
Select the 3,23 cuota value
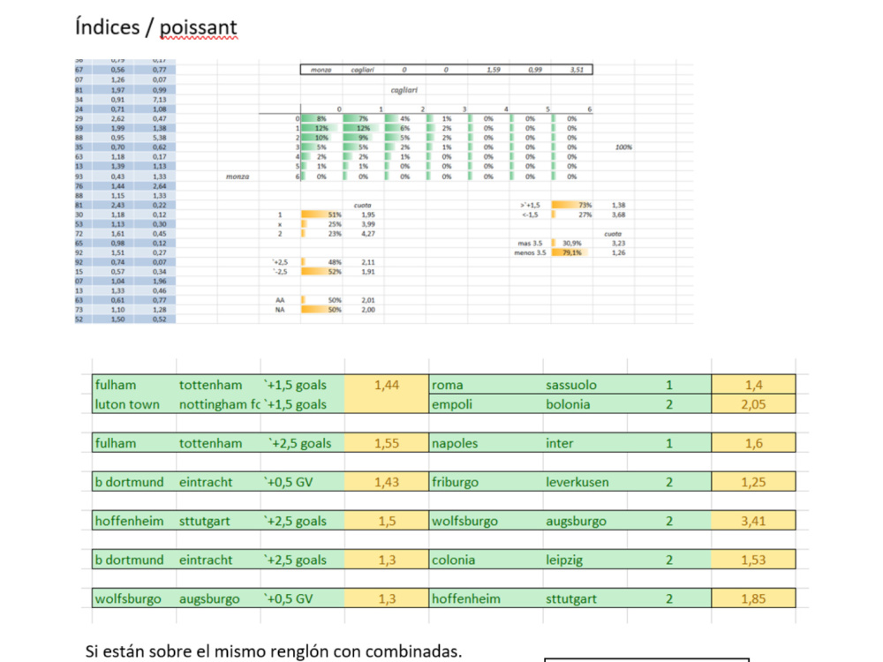[x=618, y=244]
